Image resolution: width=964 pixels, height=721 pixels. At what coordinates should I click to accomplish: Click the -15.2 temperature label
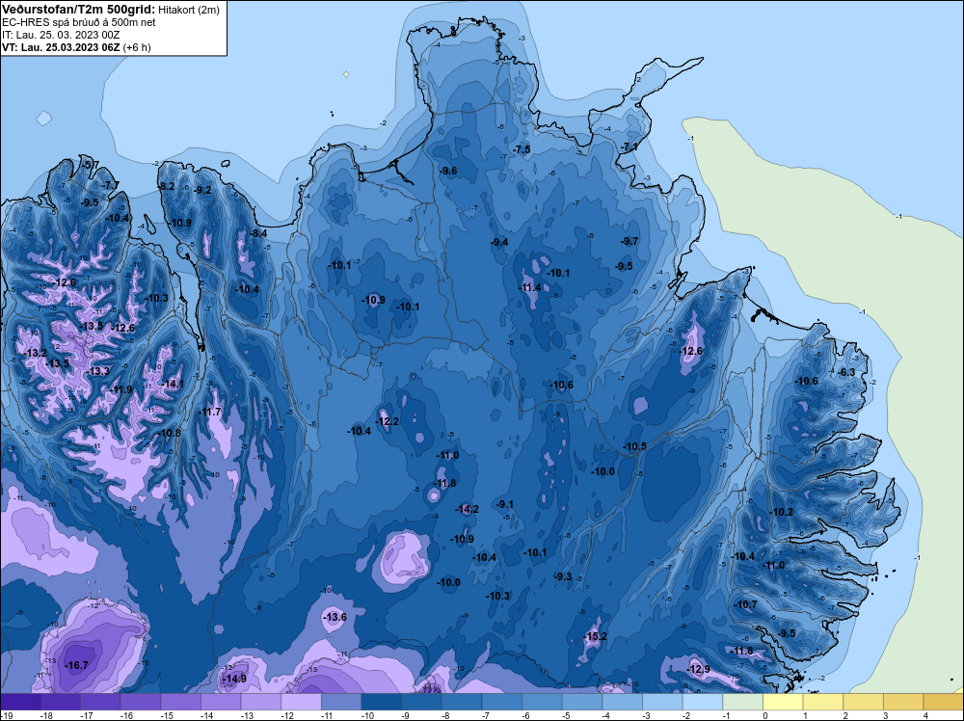point(597,636)
